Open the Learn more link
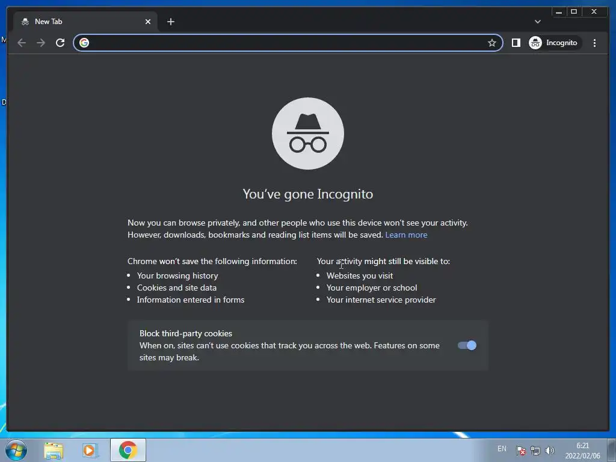 tap(406, 235)
